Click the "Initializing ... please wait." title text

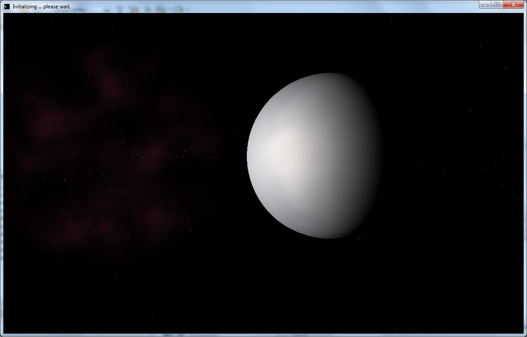(x=41, y=7)
